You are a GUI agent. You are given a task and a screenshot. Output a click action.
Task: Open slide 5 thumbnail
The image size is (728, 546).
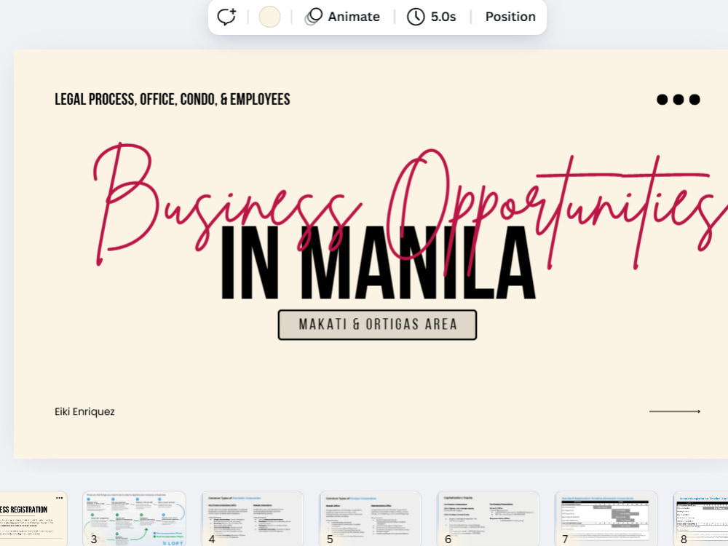click(x=371, y=518)
